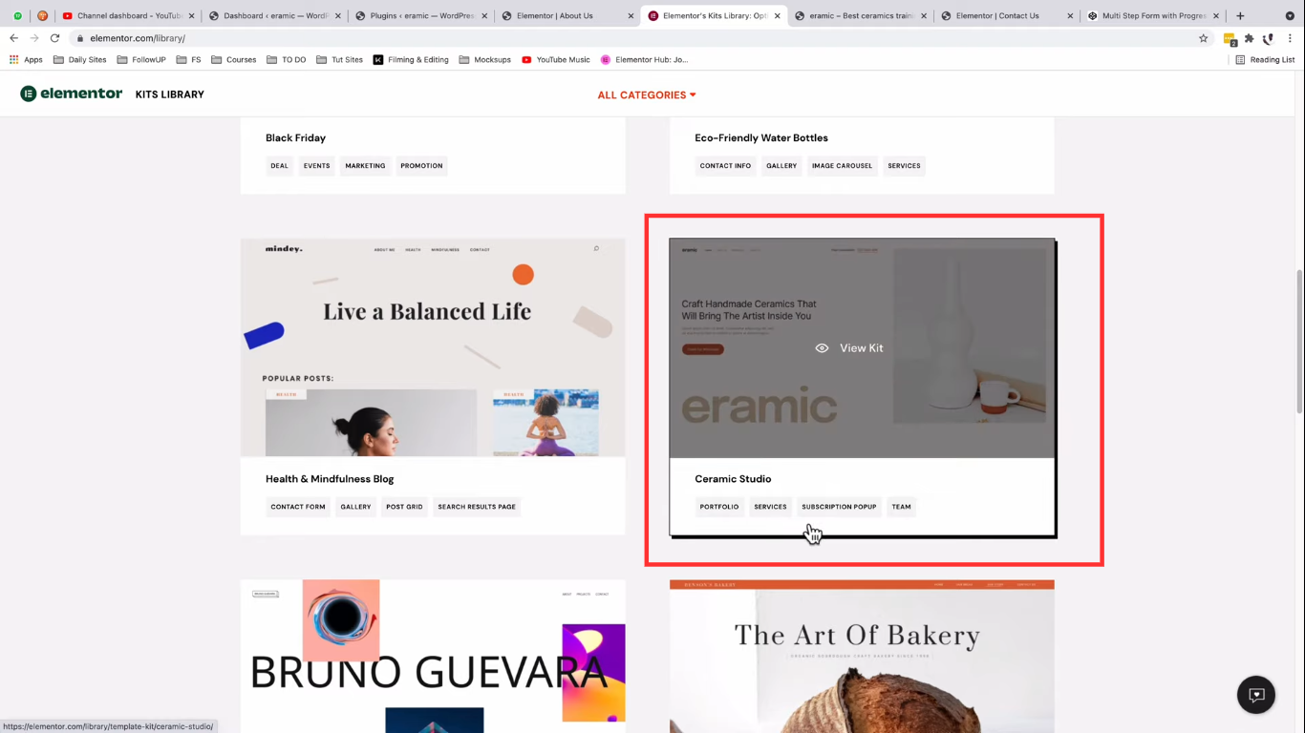Screen dimensions: 1305x733
Task: Open the Health & Mindfulness Blog title
Action: [330, 479]
